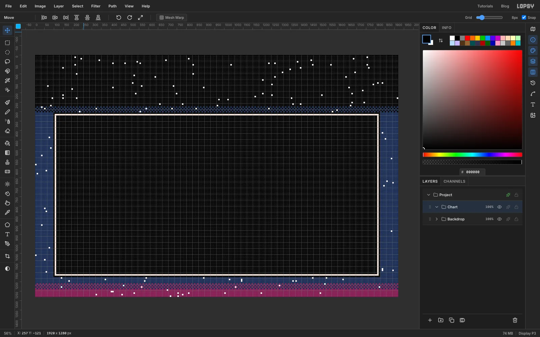The image size is (540, 337).
Task: Delete layer with the trash icon
Action: tap(515, 320)
